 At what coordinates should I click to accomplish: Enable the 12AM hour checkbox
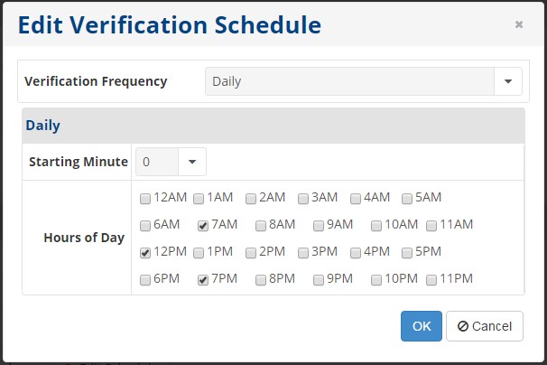pos(145,198)
